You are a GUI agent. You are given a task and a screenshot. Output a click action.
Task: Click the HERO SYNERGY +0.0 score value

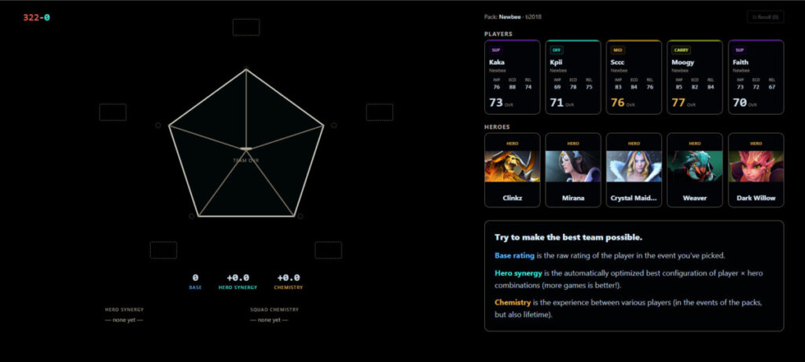point(237,277)
